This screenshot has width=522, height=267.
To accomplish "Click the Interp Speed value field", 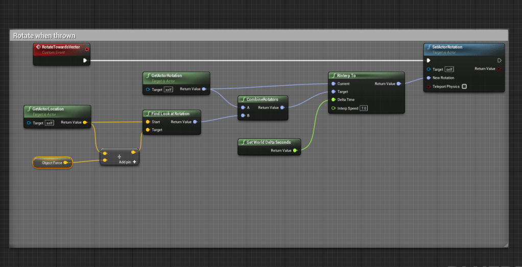I will [x=363, y=108].
